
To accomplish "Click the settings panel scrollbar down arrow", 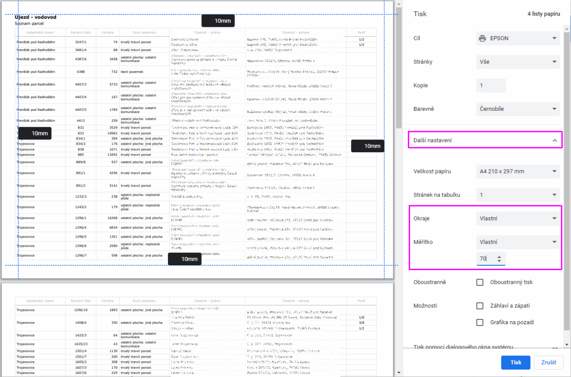I will pos(567,344).
